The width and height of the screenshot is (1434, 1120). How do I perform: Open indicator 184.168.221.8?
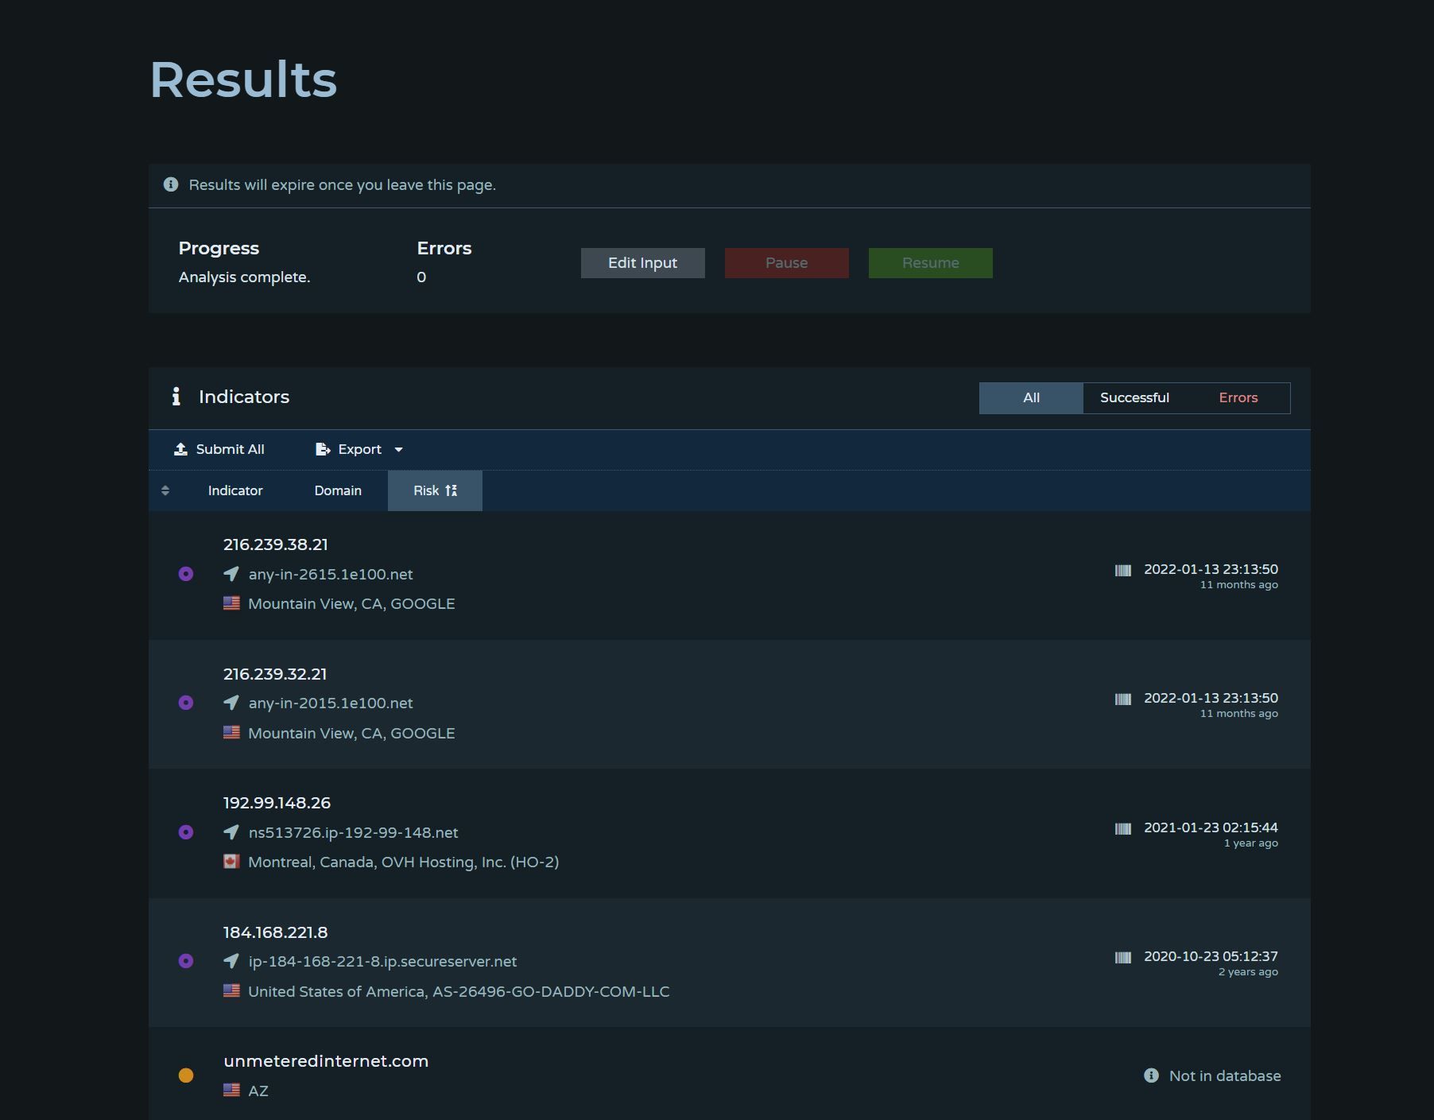point(275,932)
